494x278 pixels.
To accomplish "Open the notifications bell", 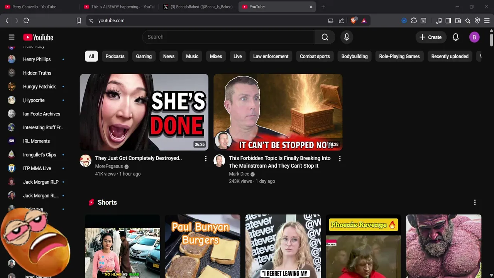I will [x=455, y=37].
